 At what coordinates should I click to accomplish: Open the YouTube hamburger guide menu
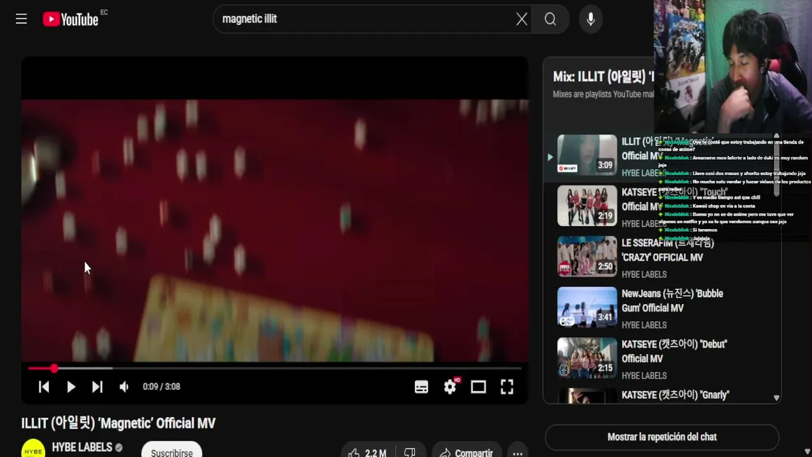click(22, 19)
